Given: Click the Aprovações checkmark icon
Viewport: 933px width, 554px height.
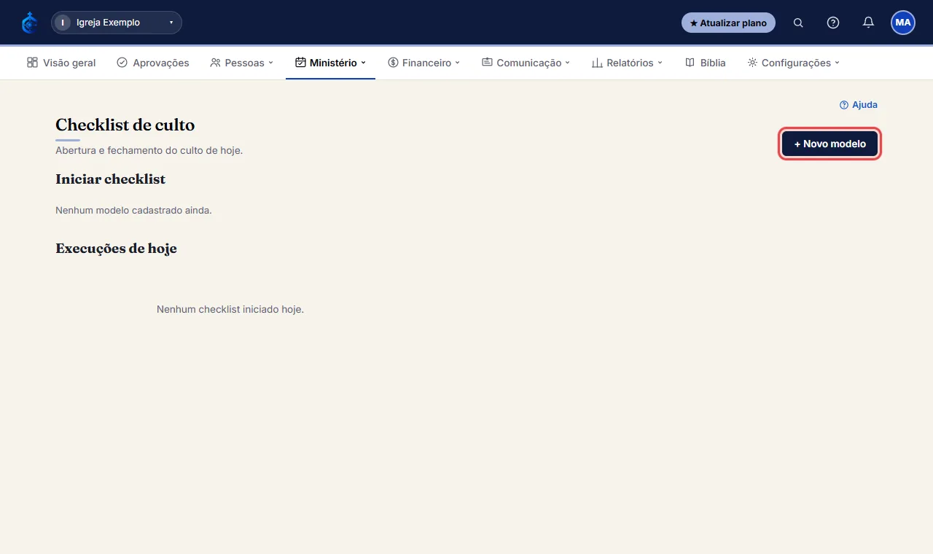Looking at the screenshot, I should click(x=122, y=63).
